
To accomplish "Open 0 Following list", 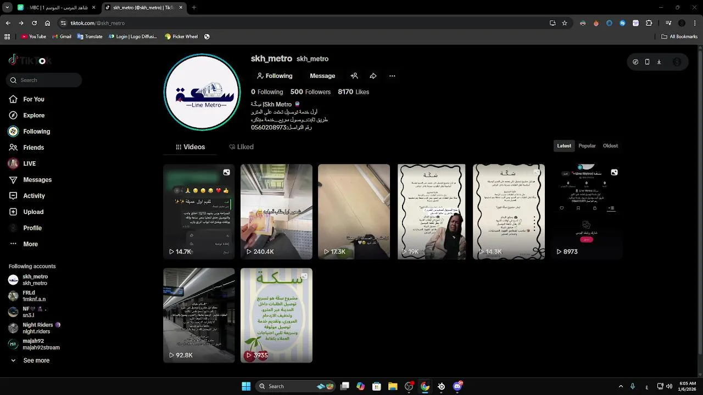I will click(x=267, y=92).
